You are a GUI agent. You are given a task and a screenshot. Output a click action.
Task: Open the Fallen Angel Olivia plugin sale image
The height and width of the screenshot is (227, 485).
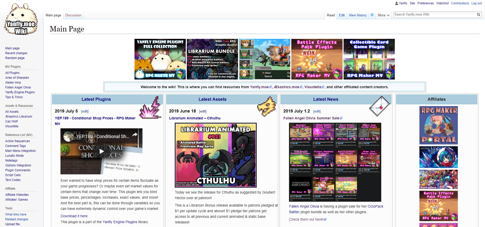(335, 162)
